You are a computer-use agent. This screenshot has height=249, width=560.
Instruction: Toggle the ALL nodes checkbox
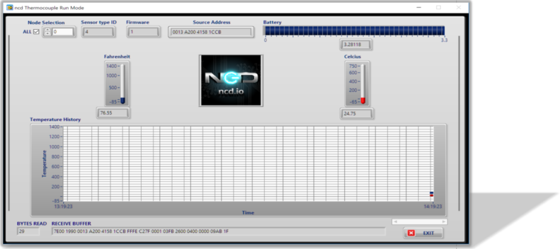[36, 32]
